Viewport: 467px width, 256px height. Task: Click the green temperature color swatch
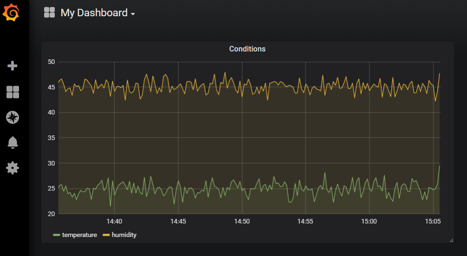(57, 235)
